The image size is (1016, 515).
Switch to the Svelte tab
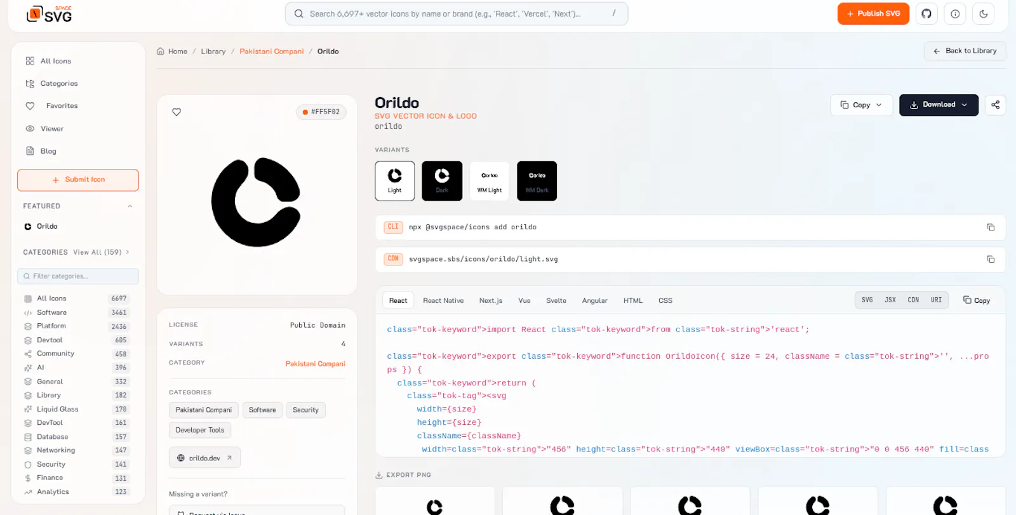click(x=556, y=300)
